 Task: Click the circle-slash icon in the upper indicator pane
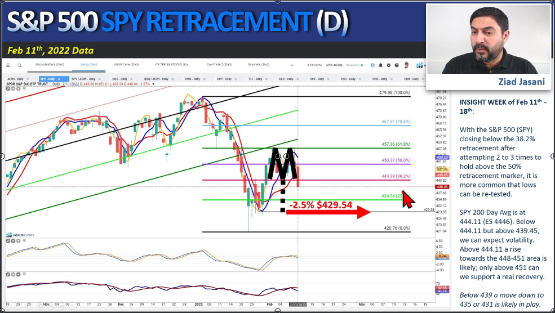8,241
